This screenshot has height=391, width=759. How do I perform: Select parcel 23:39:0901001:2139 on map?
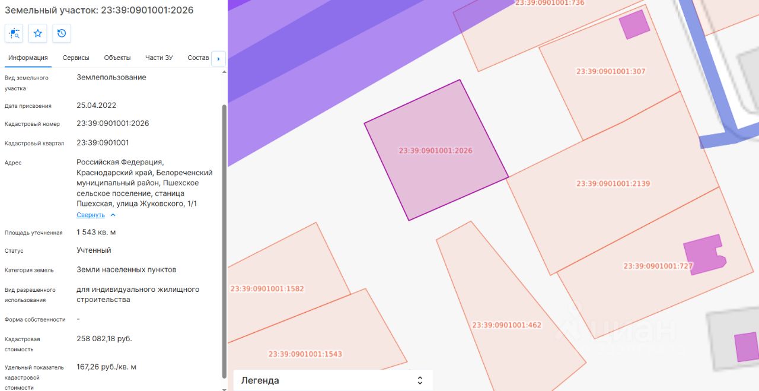tap(613, 184)
